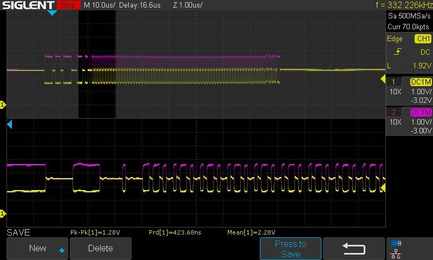
Task: Click the cyan zoom window position marker
Action: (10, 125)
